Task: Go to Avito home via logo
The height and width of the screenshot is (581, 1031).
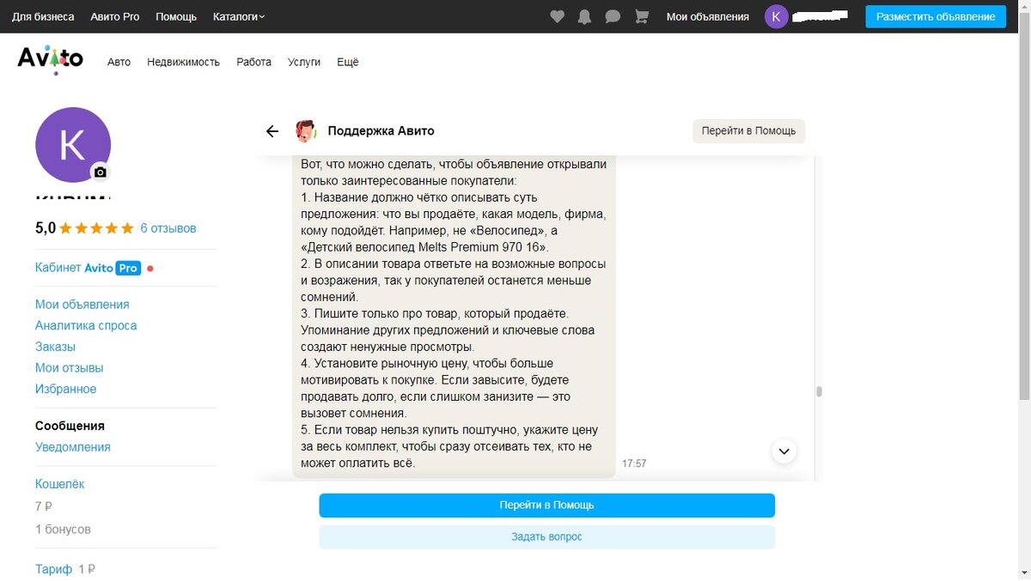Action: (x=51, y=60)
